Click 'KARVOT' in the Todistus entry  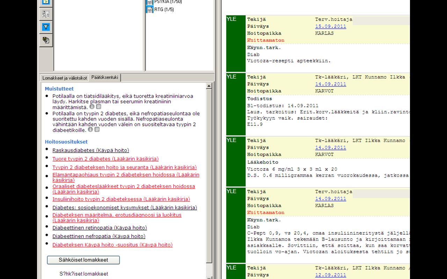[x=324, y=91]
